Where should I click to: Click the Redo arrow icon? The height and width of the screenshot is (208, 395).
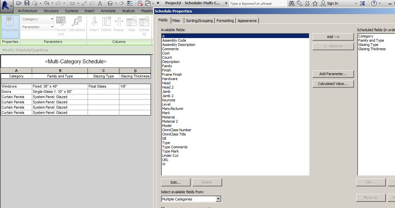pos(58,3)
